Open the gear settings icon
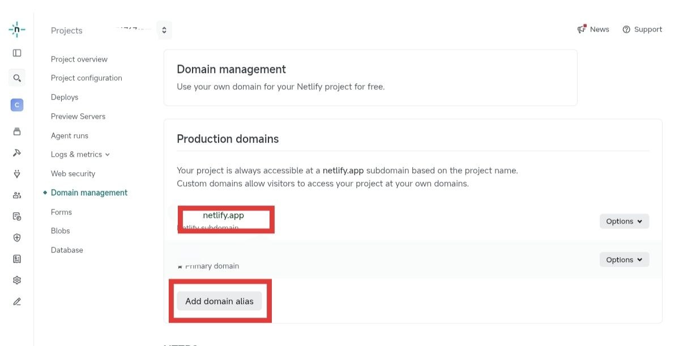The image size is (679, 346). [x=17, y=280]
